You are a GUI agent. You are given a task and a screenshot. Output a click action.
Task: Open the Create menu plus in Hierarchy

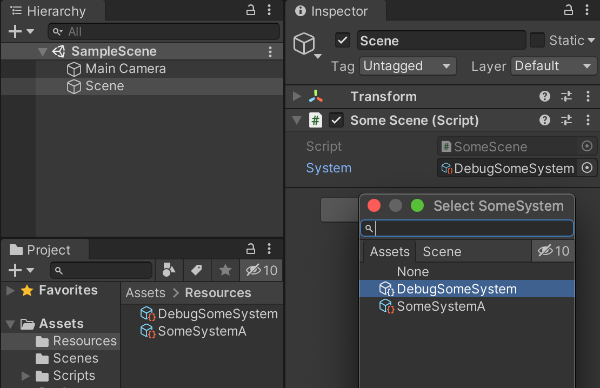coord(12,30)
